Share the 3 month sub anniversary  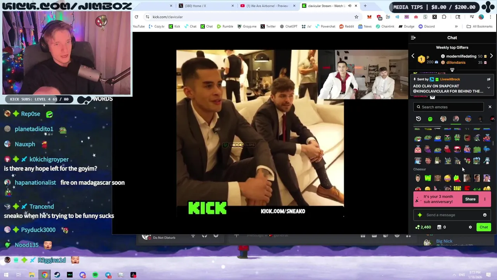click(470, 199)
